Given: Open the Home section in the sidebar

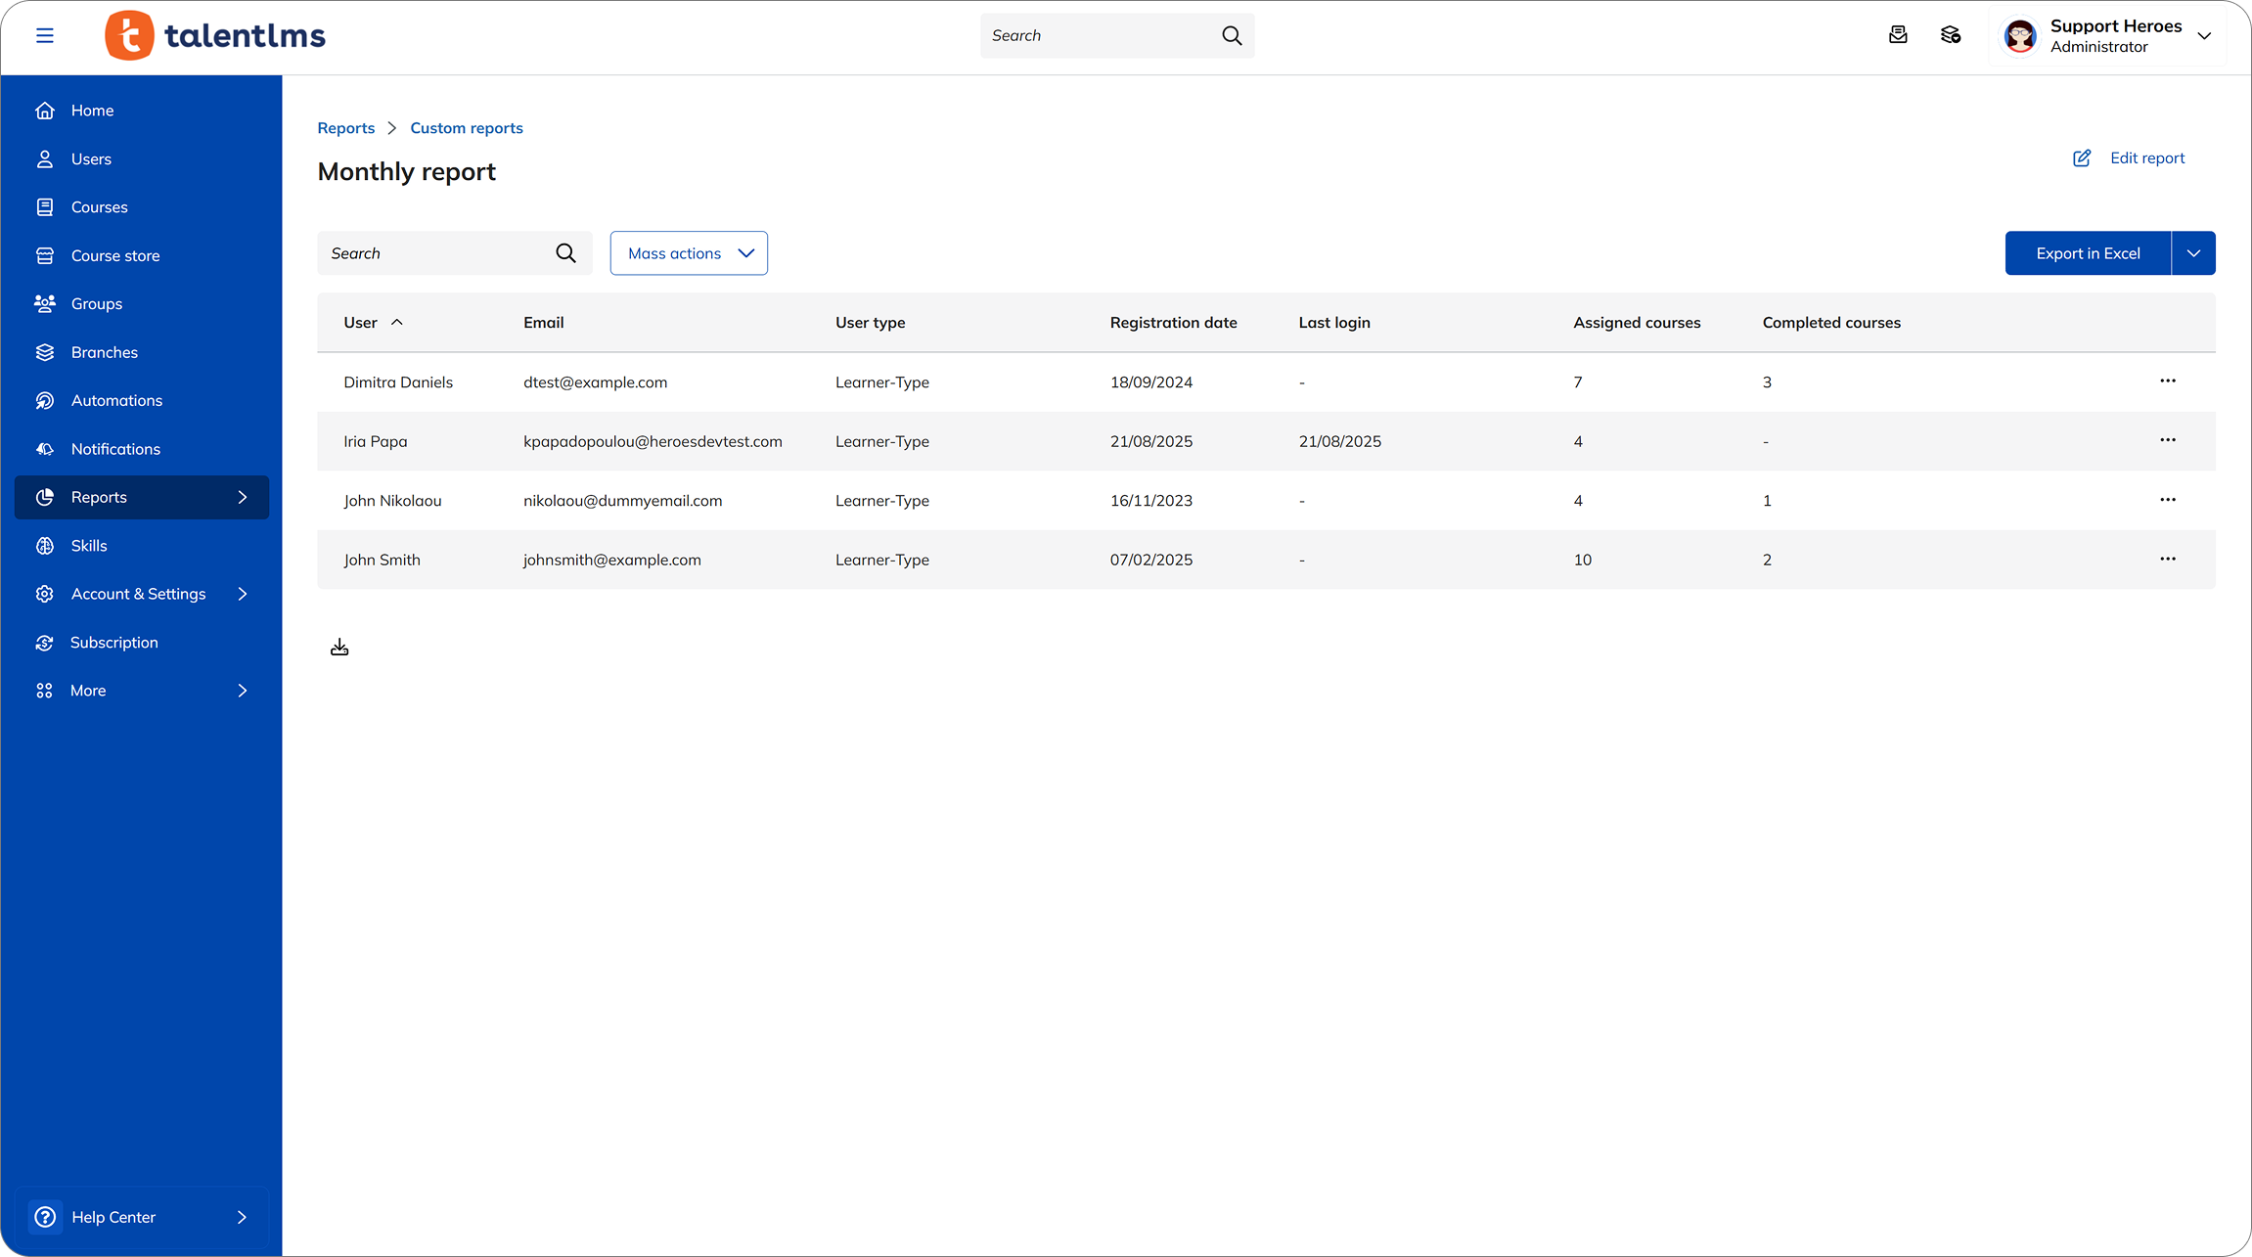Looking at the screenshot, I should (x=91, y=110).
